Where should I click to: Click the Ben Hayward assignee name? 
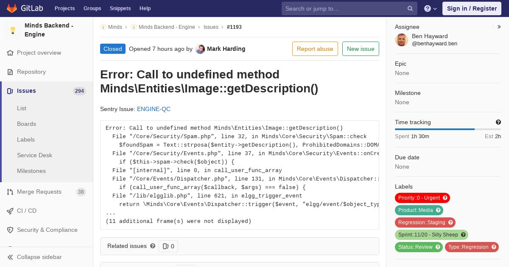pos(430,36)
